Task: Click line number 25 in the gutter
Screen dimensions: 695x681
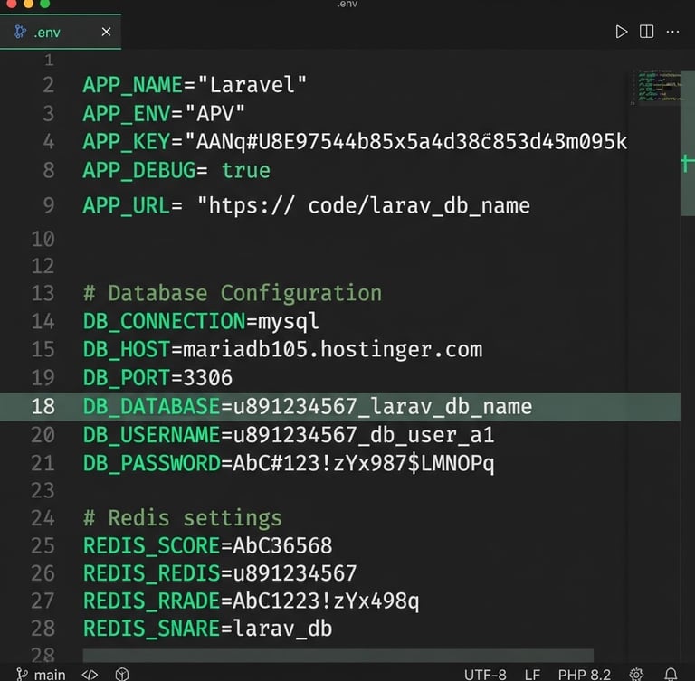Action: [43, 545]
